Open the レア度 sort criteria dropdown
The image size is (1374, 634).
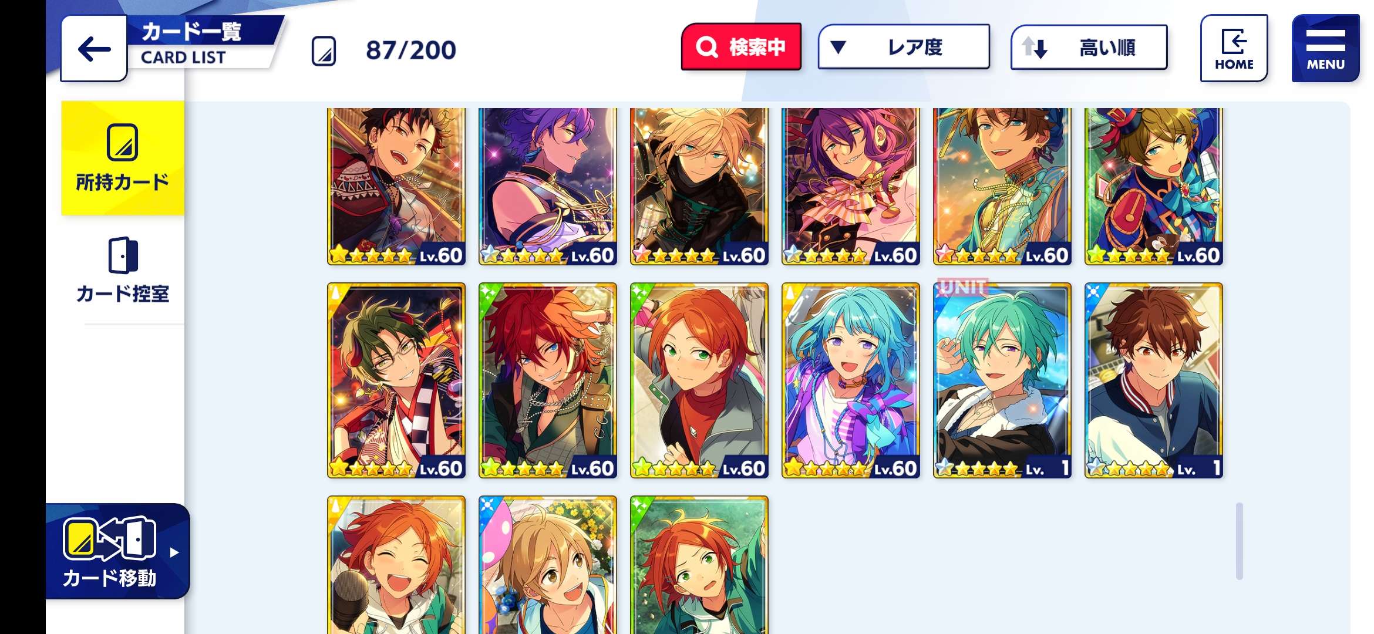(x=904, y=47)
